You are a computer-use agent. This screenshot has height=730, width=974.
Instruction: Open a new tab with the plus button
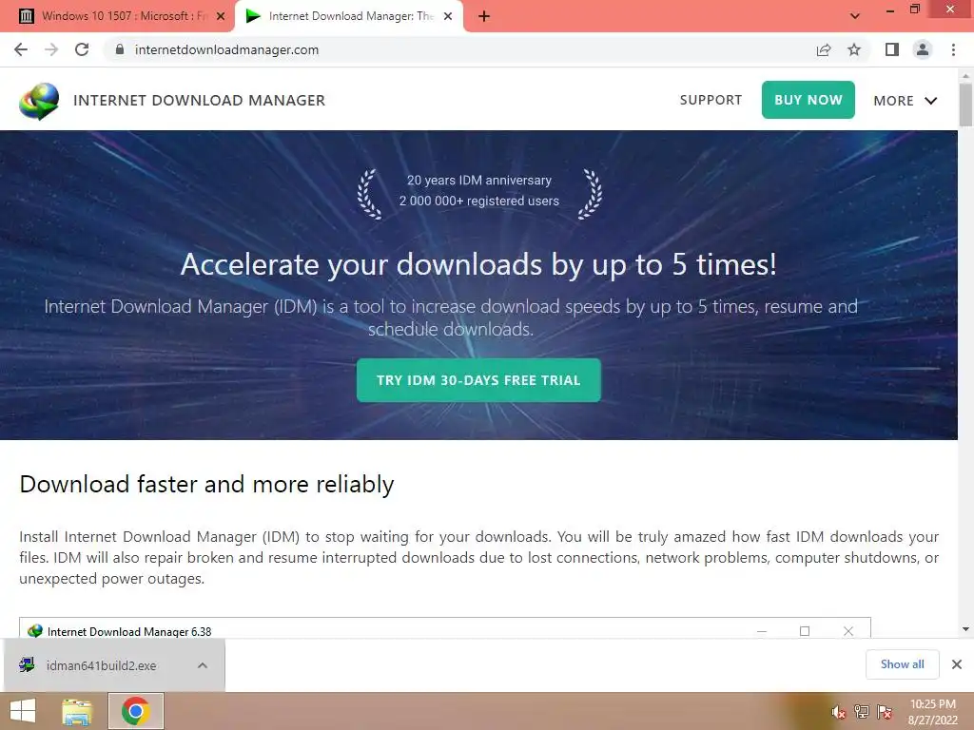point(484,16)
